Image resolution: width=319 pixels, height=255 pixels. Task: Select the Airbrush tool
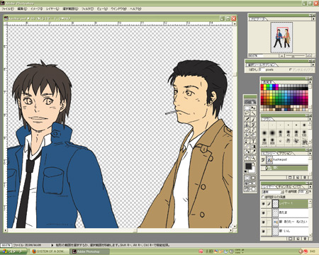pyautogui.click(x=247, y=119)
